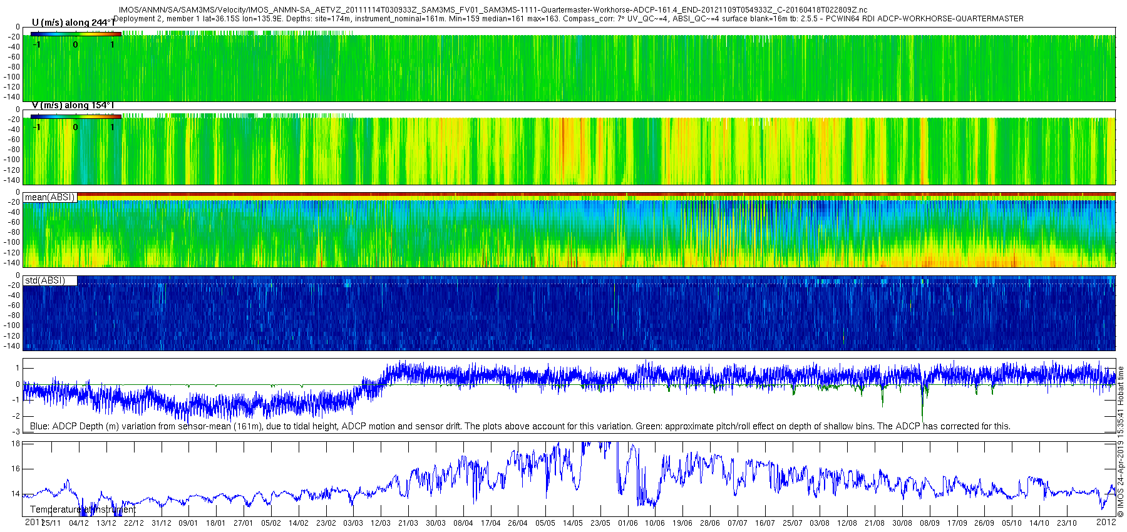Click the '-3' tick on depth variation axis
The width and height of the screenshot is (1127, 532).
coord(16,432)
